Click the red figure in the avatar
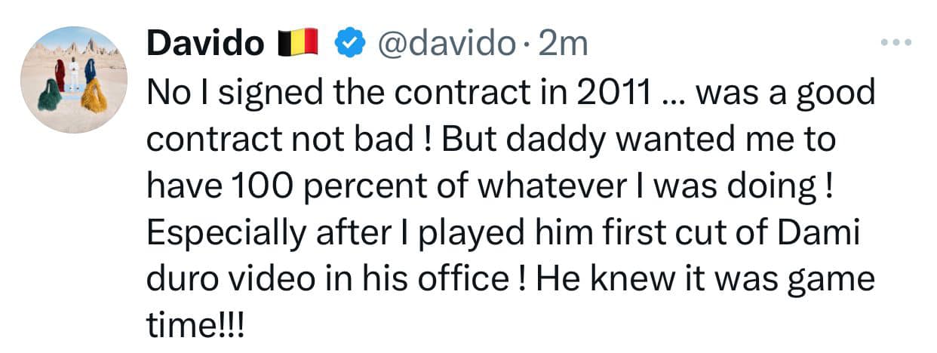Viewport: 937px width, 353px height. (60, 72)
